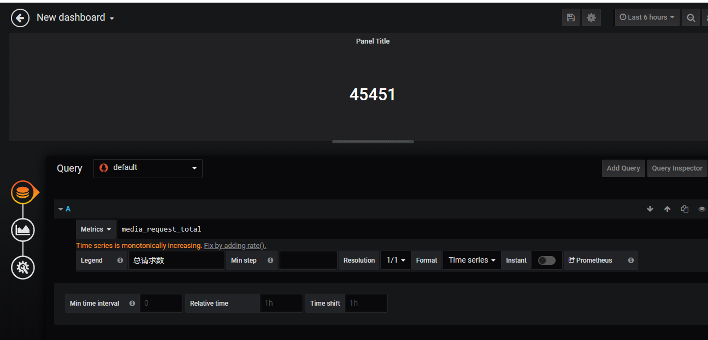Open the Prometheus external link
Viewport: 708px width, 340px height.
pos(590,260)
